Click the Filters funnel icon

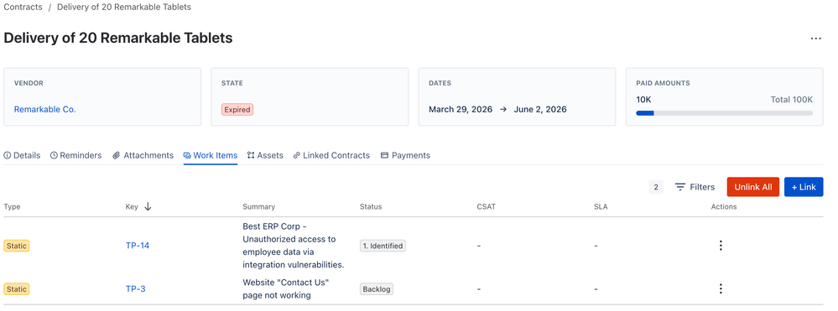(679, 187)
